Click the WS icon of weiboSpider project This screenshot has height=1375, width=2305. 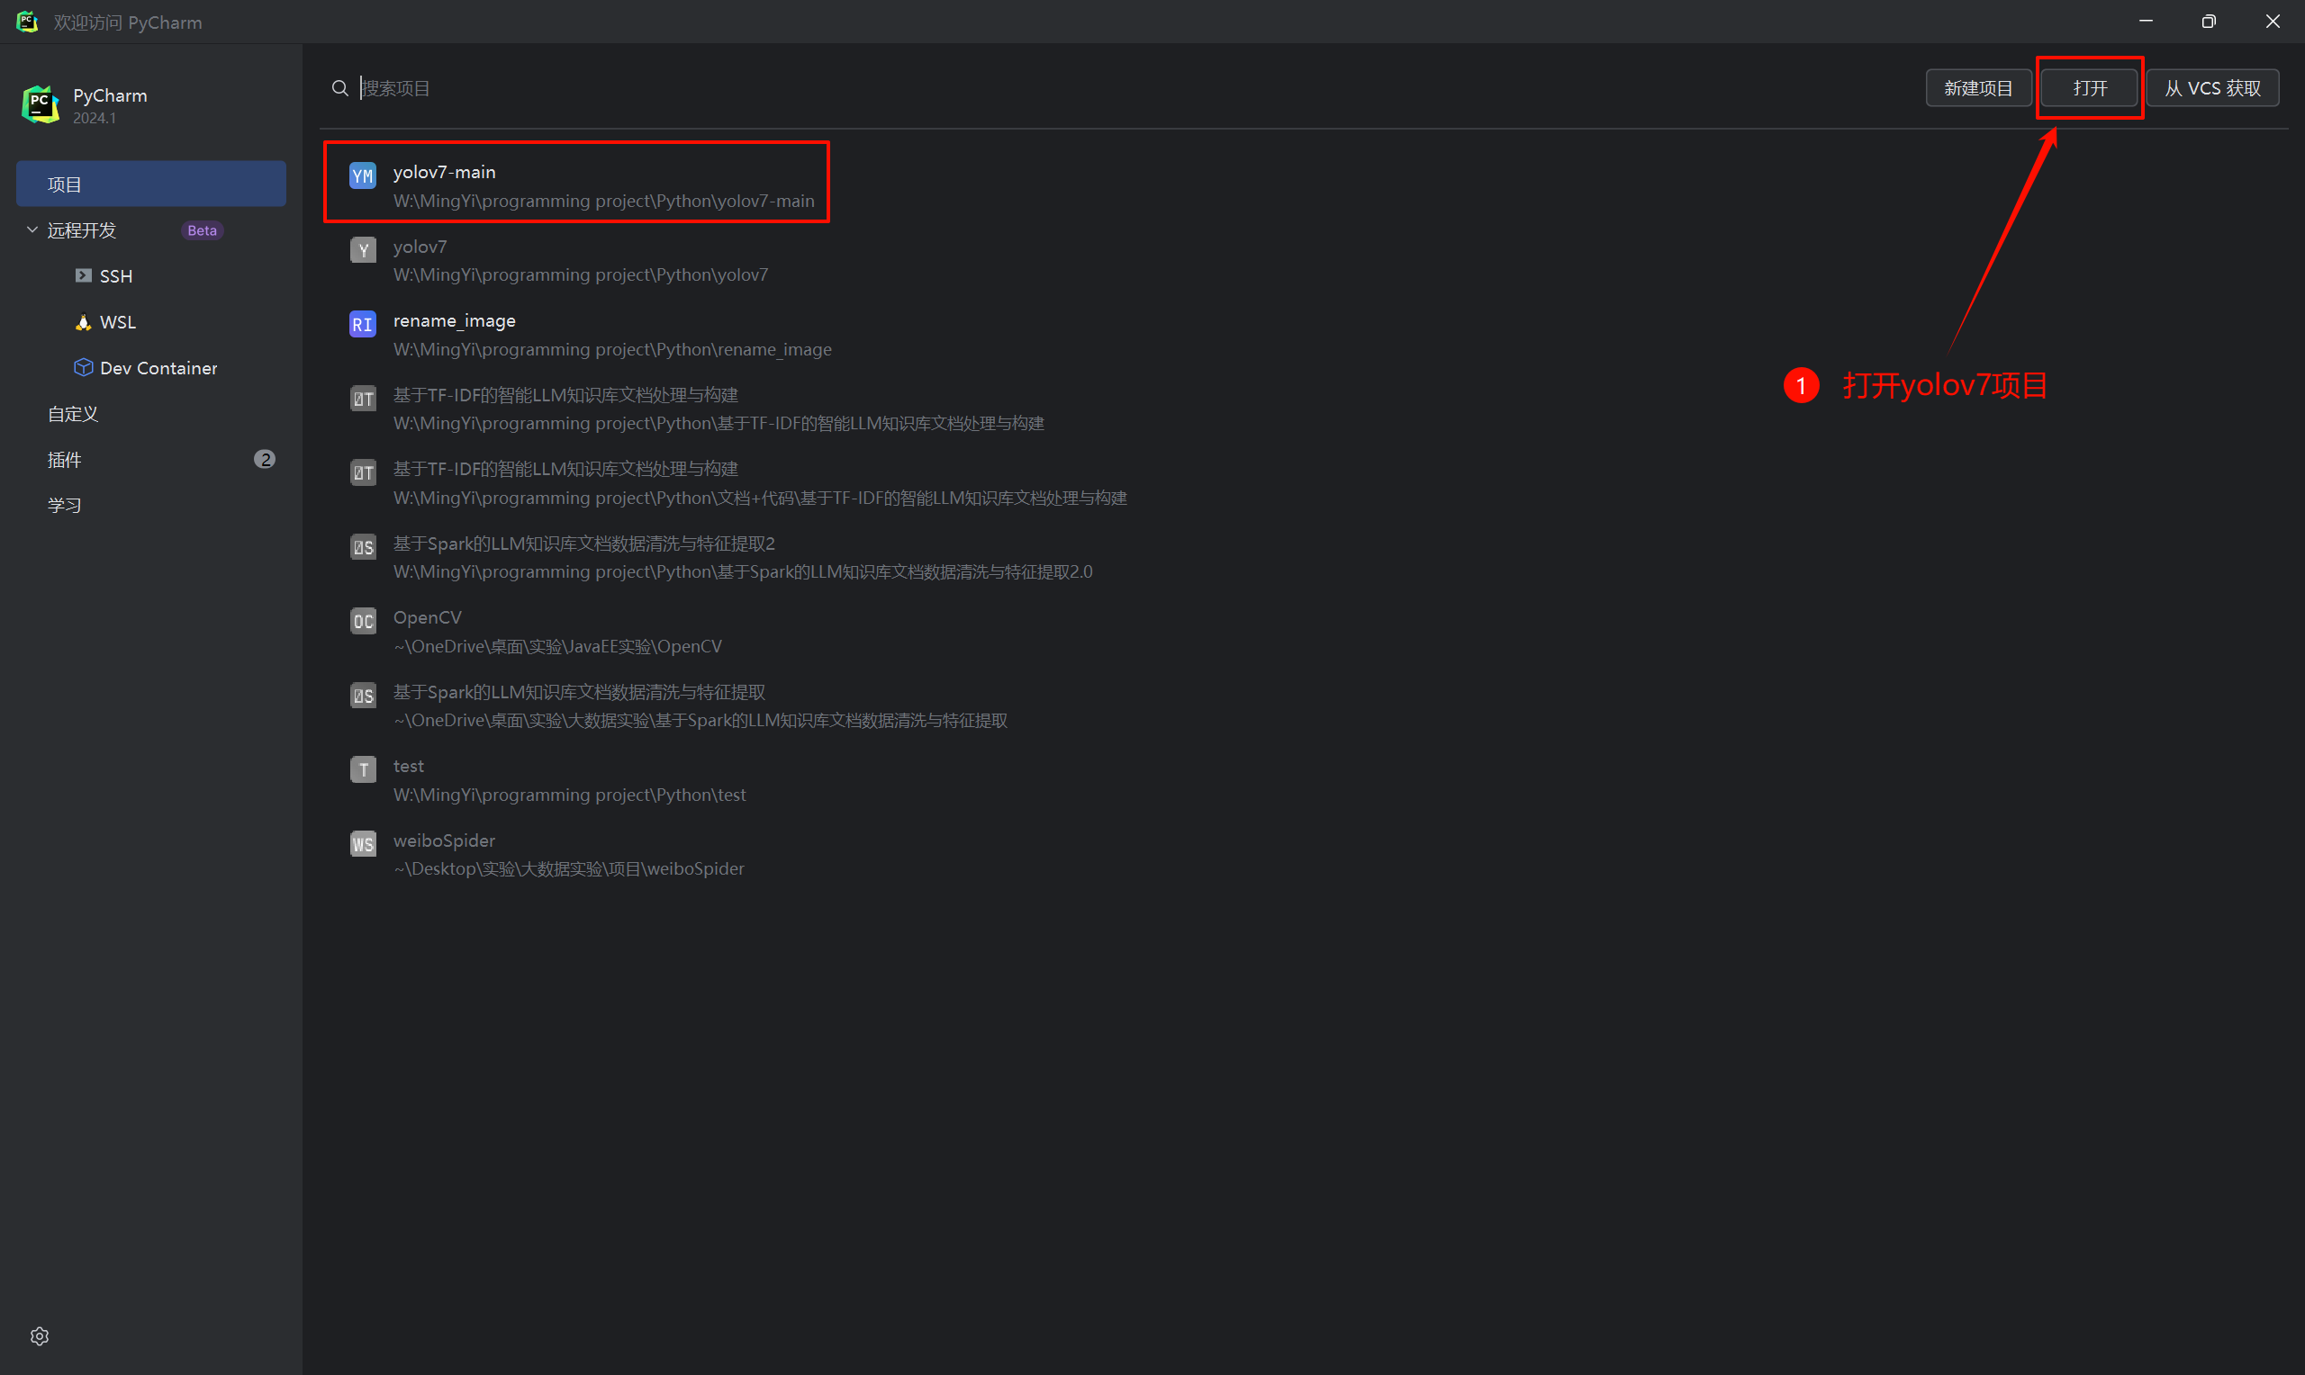[x=362, y=844]
